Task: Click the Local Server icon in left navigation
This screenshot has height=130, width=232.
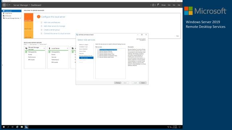Action: 4,13
